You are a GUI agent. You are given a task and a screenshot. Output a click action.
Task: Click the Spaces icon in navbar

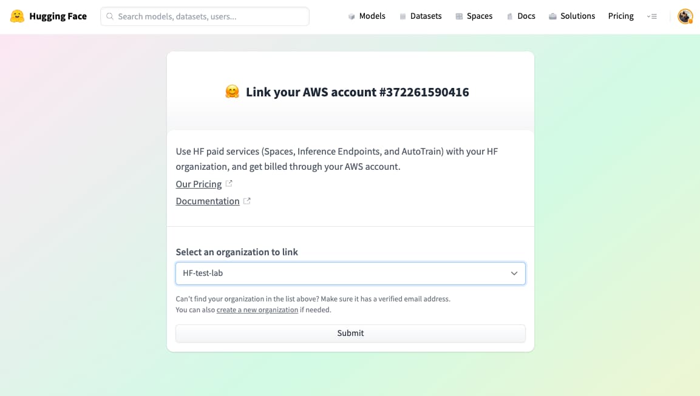[x=459, y=16]
